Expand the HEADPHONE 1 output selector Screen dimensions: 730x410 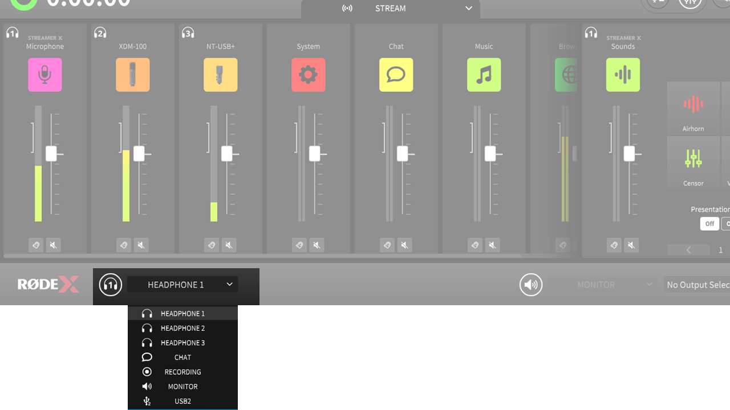point(182,284)
